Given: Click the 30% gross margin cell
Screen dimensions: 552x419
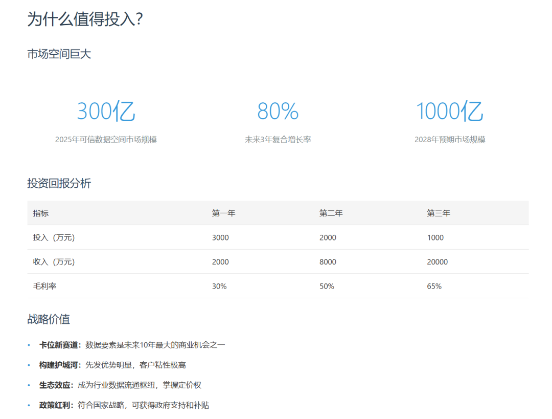Looking at the screenshot, I should click(x=219, y=286).
